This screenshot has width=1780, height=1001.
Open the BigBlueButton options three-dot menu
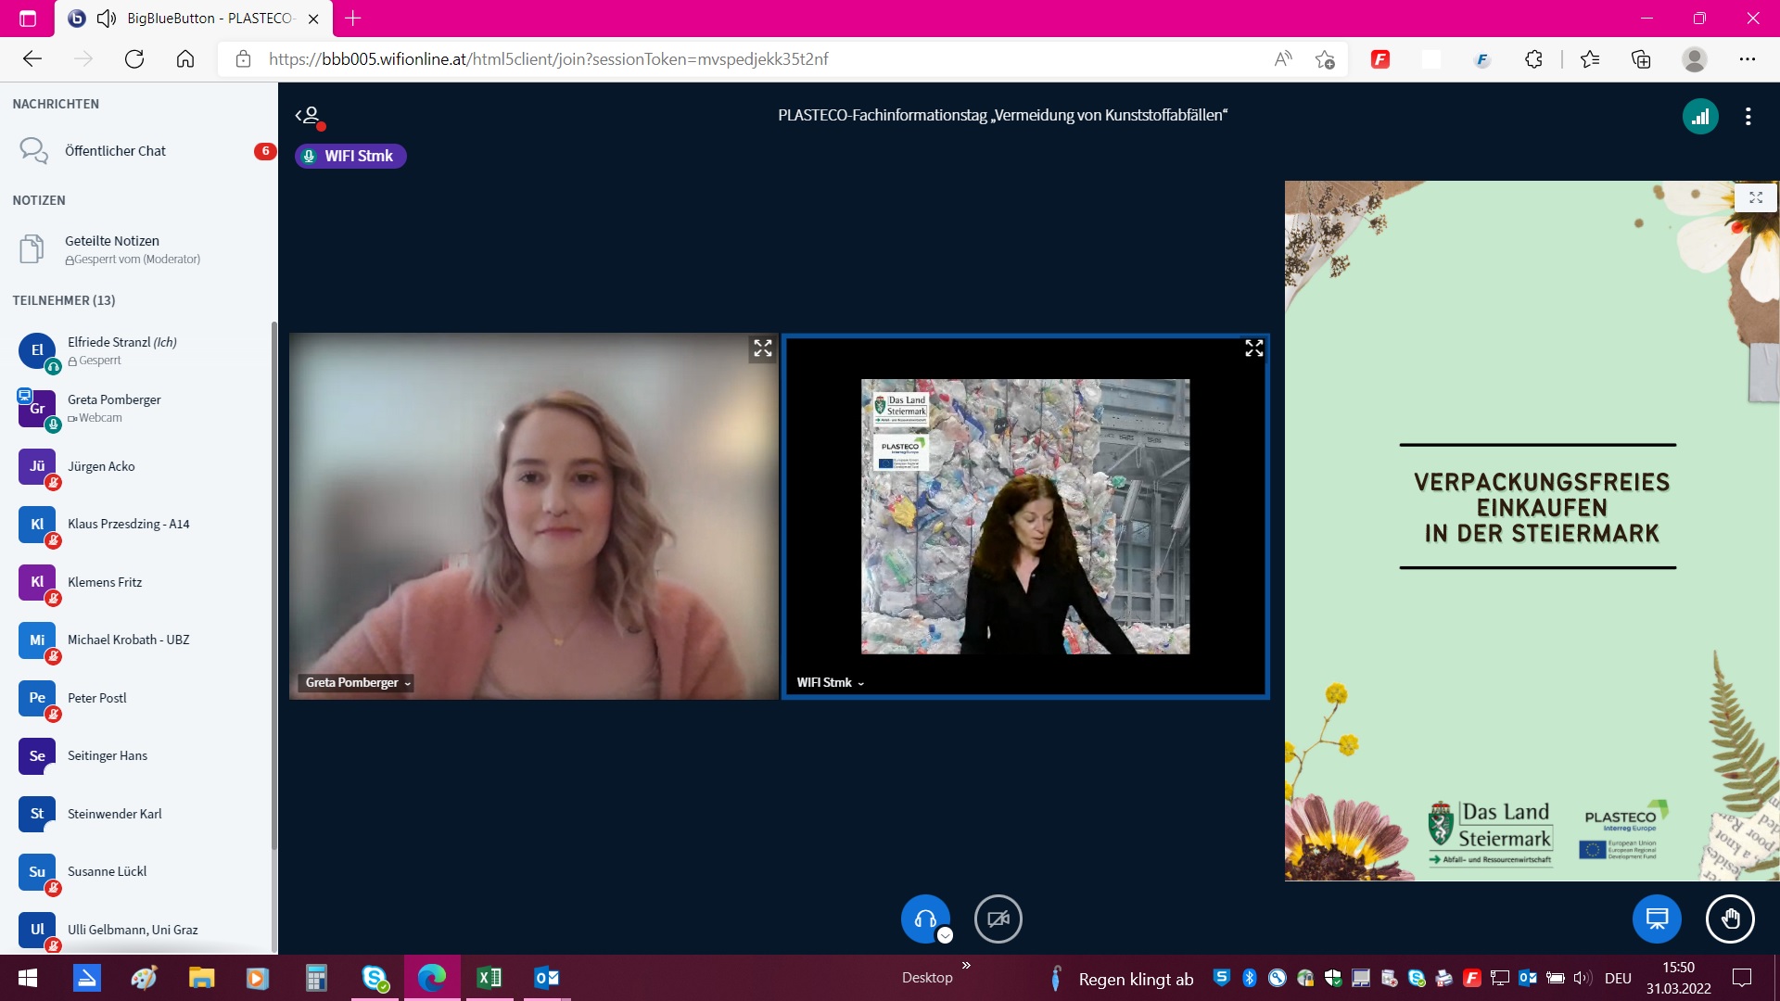pos(1748,117)
